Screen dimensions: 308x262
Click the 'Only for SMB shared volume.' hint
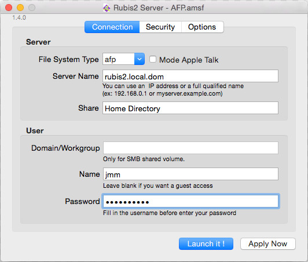coord(144,159)
